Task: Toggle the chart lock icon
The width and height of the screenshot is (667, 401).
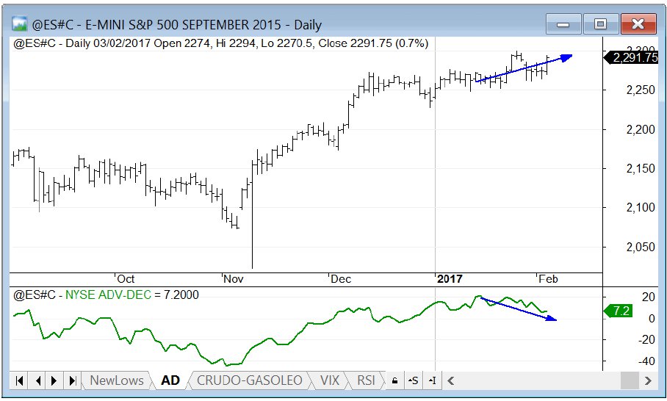Action: point(394,380)
